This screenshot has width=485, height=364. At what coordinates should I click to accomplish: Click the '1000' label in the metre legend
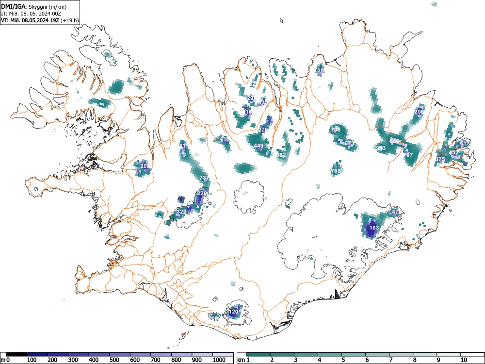[219, 360]
